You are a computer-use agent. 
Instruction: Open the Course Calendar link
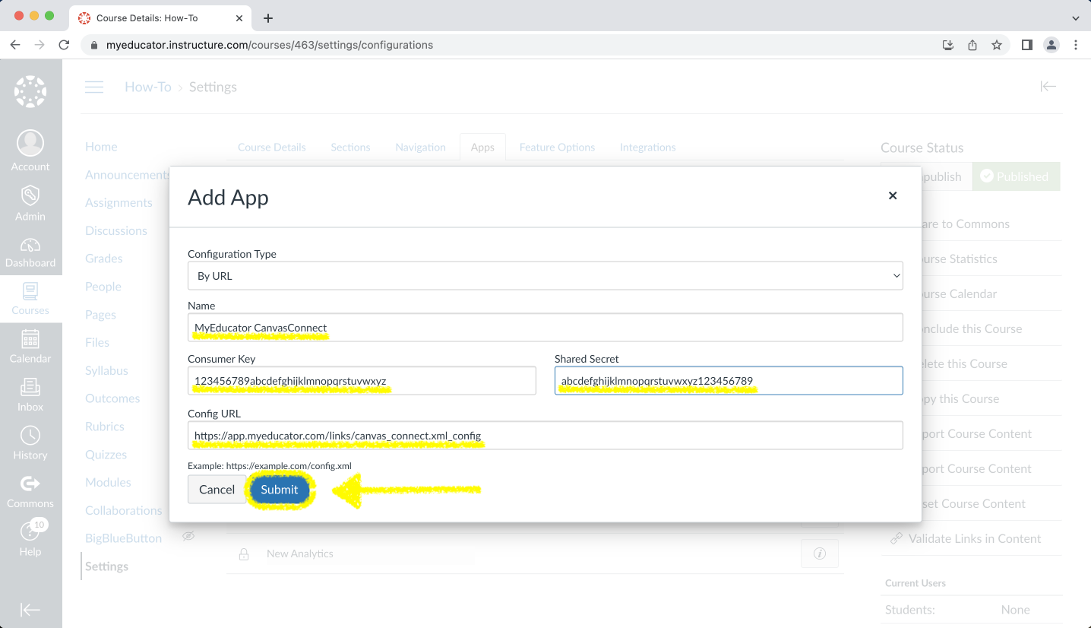coord(958,293)
